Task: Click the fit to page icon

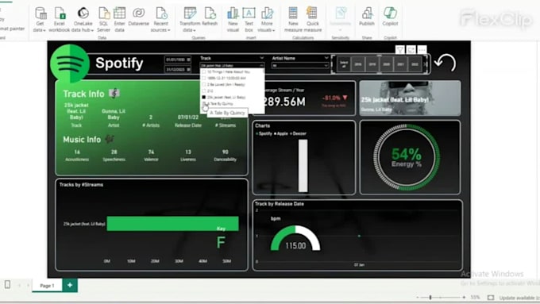Action: (x=491, y=298)
